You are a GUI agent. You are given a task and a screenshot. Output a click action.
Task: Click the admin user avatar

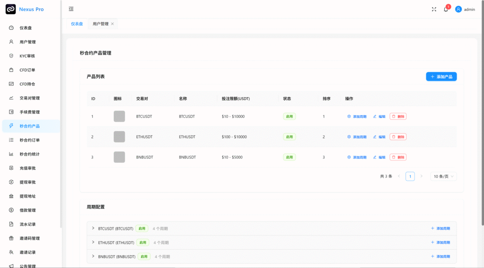pos(458,9)
